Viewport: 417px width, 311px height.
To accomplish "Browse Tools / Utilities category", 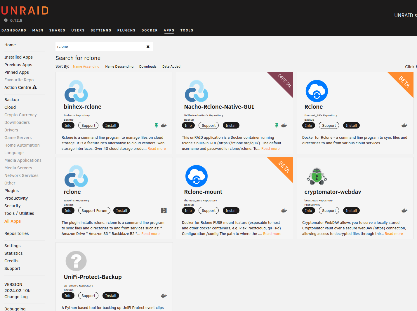I will click(x=19, y=213).
